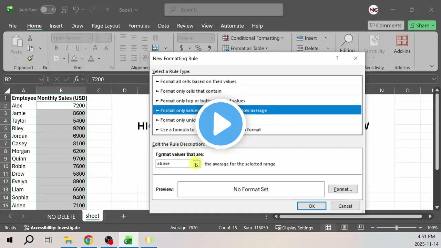Open Chrome from the Windows taskbar
441x248 pixels.
tap(89, 240)
